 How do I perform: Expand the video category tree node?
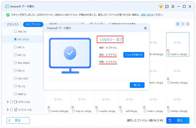pyautogui.click(x=8, y=102)
